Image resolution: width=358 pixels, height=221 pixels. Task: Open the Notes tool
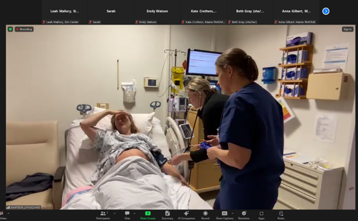(x=281, y=215)
